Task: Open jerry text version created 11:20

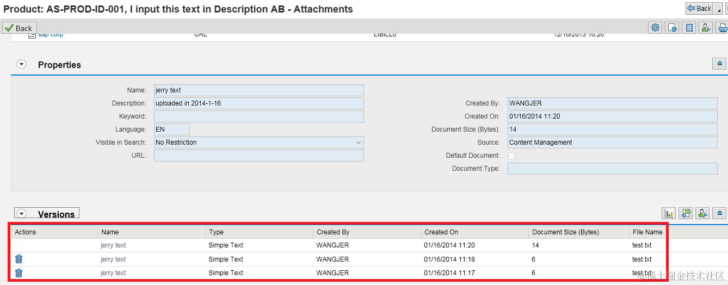Action: (x=113, y=245)
